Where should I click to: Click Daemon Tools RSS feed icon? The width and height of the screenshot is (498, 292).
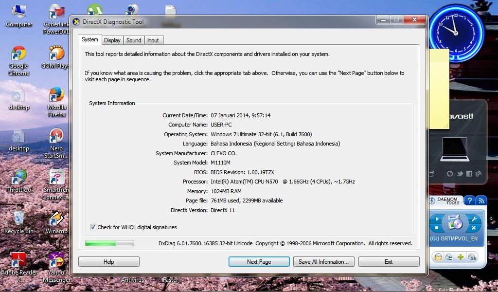click(481, 201)
